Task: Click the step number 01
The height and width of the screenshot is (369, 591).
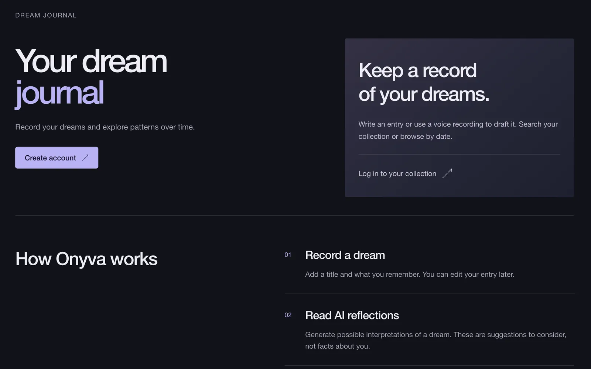Action: point(288,255)
